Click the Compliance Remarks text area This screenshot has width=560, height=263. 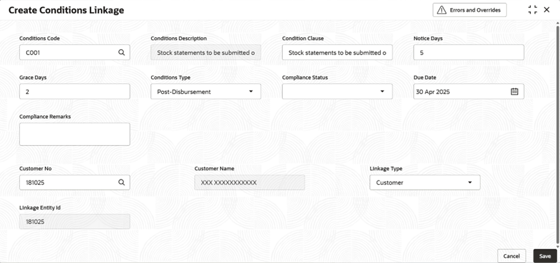click(74, 134)
